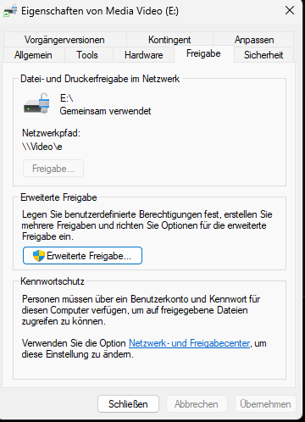Switch to the Hardware tab
The width and height of the screenshot is (305, 422).
[x=144, y=55]
